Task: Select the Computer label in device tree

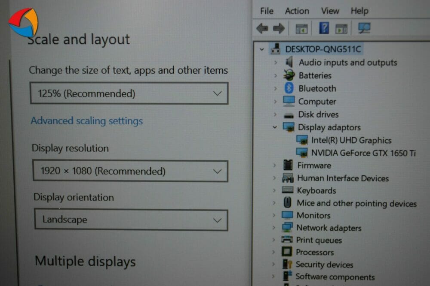Action: click(317, 102)
